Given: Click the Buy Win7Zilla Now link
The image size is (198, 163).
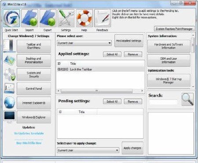Looking at the screenshot, I should point(29,143).
